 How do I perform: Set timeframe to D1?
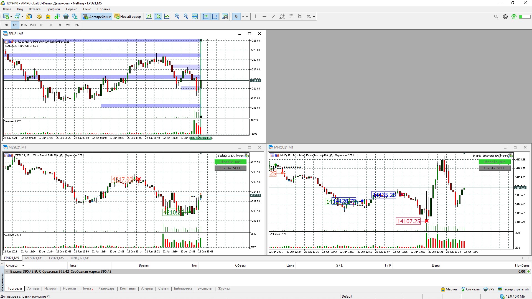(x=59, y=25)
